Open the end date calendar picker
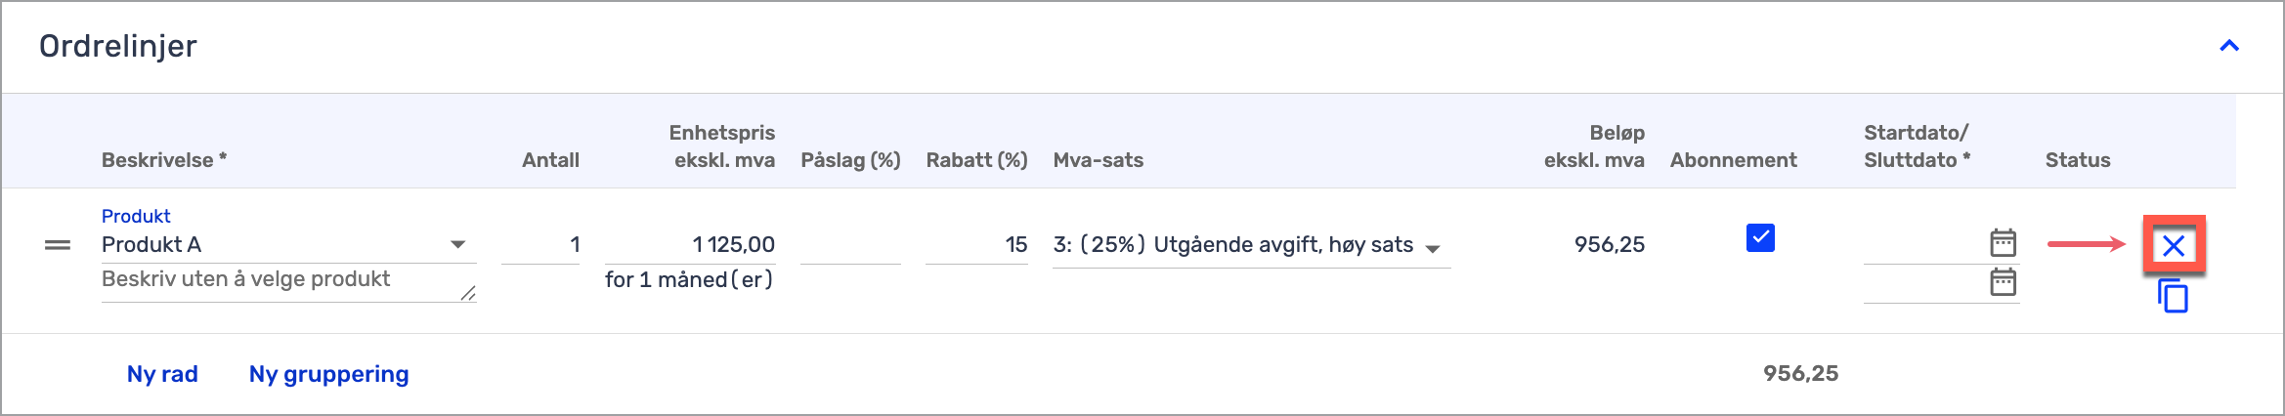 [2003, 282]
